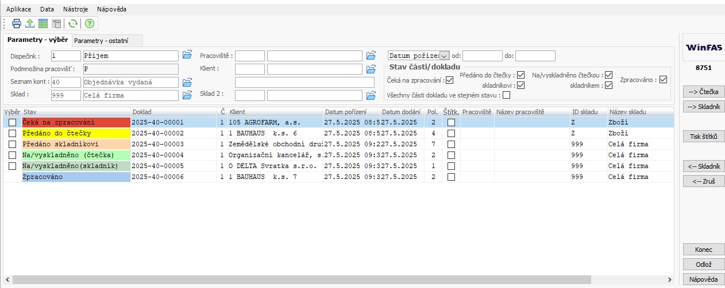This screenshot has width=725, height=288.
Task: Click the <-- Skladník button
Action: pos(704,166)
